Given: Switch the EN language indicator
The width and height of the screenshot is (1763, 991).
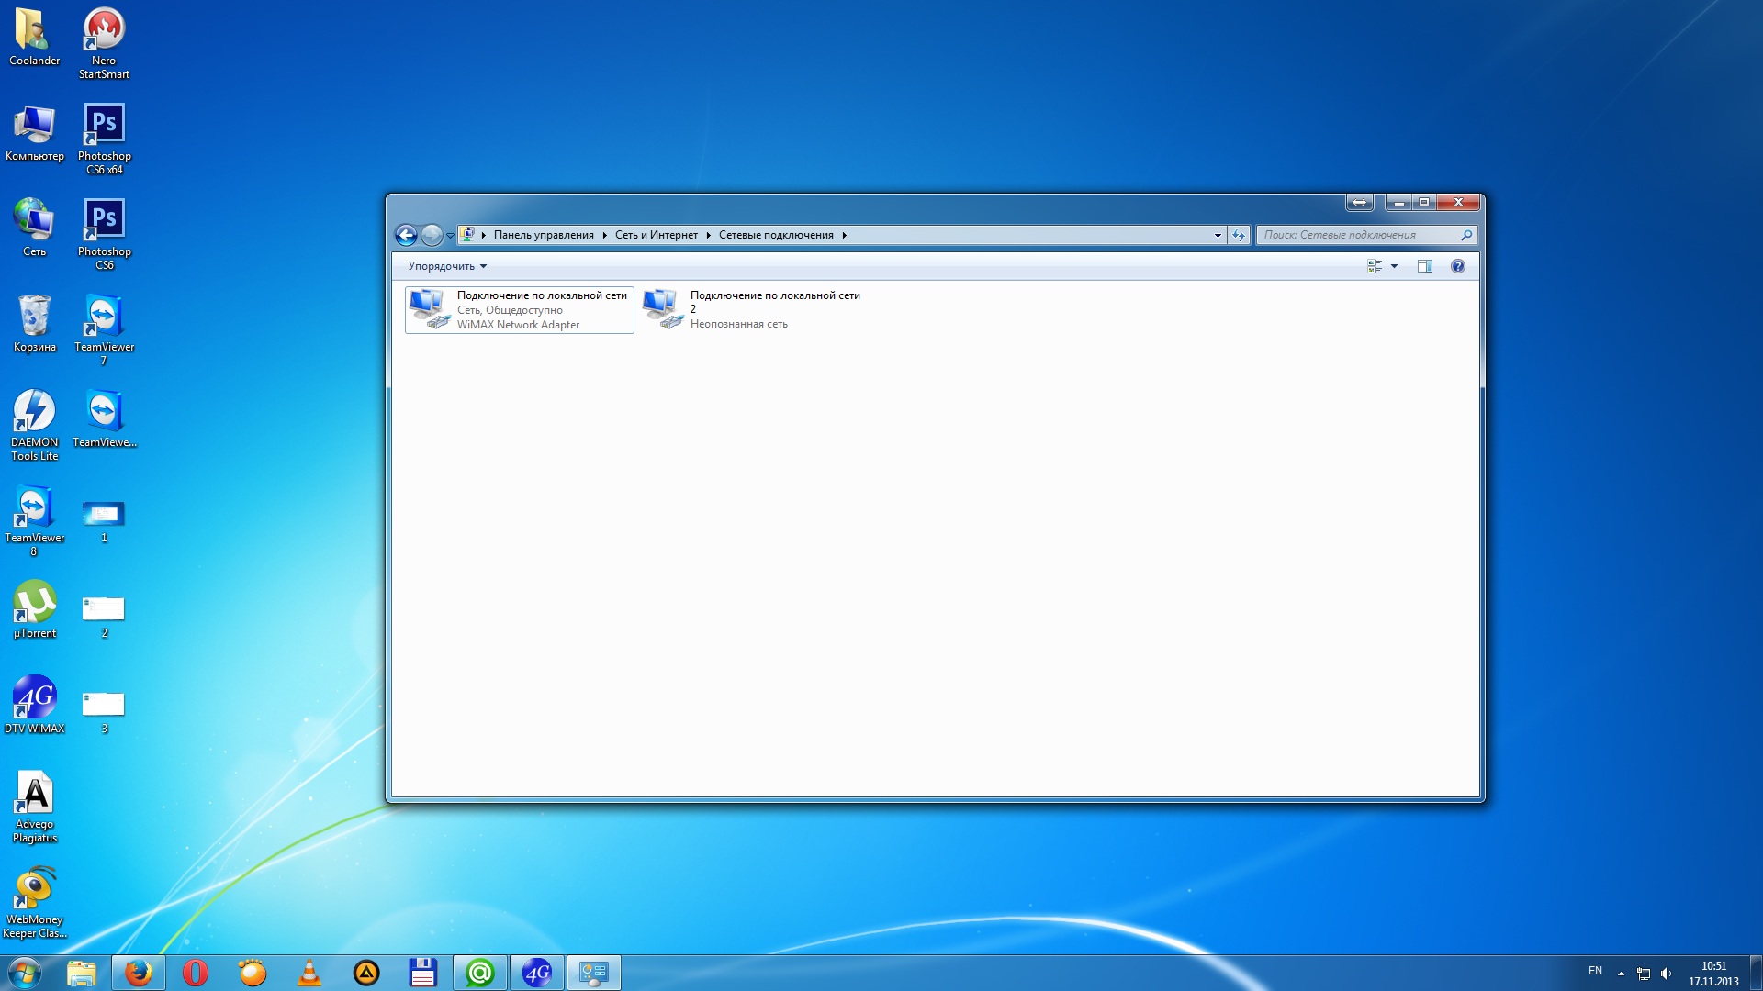Looking at the screenshot, I should 1595,971.
